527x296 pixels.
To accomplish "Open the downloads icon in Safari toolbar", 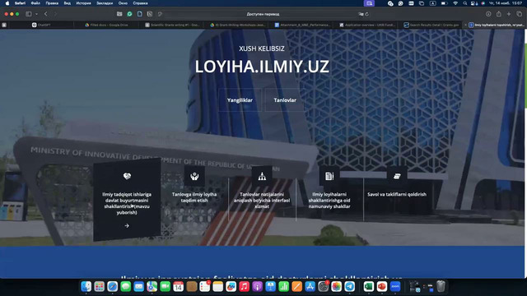I will 488,14.
